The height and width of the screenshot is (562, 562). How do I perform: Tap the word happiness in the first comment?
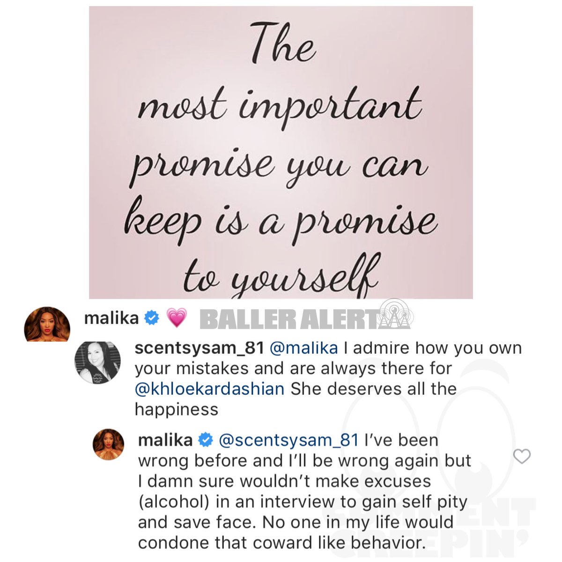[x=177, y=409]
